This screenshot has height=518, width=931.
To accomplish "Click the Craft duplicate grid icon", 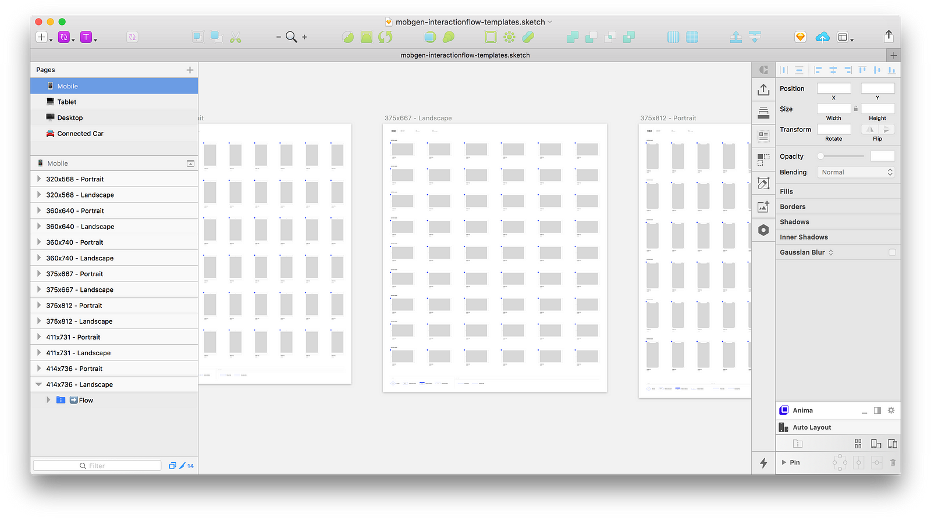I will click(x=763, y=159).
